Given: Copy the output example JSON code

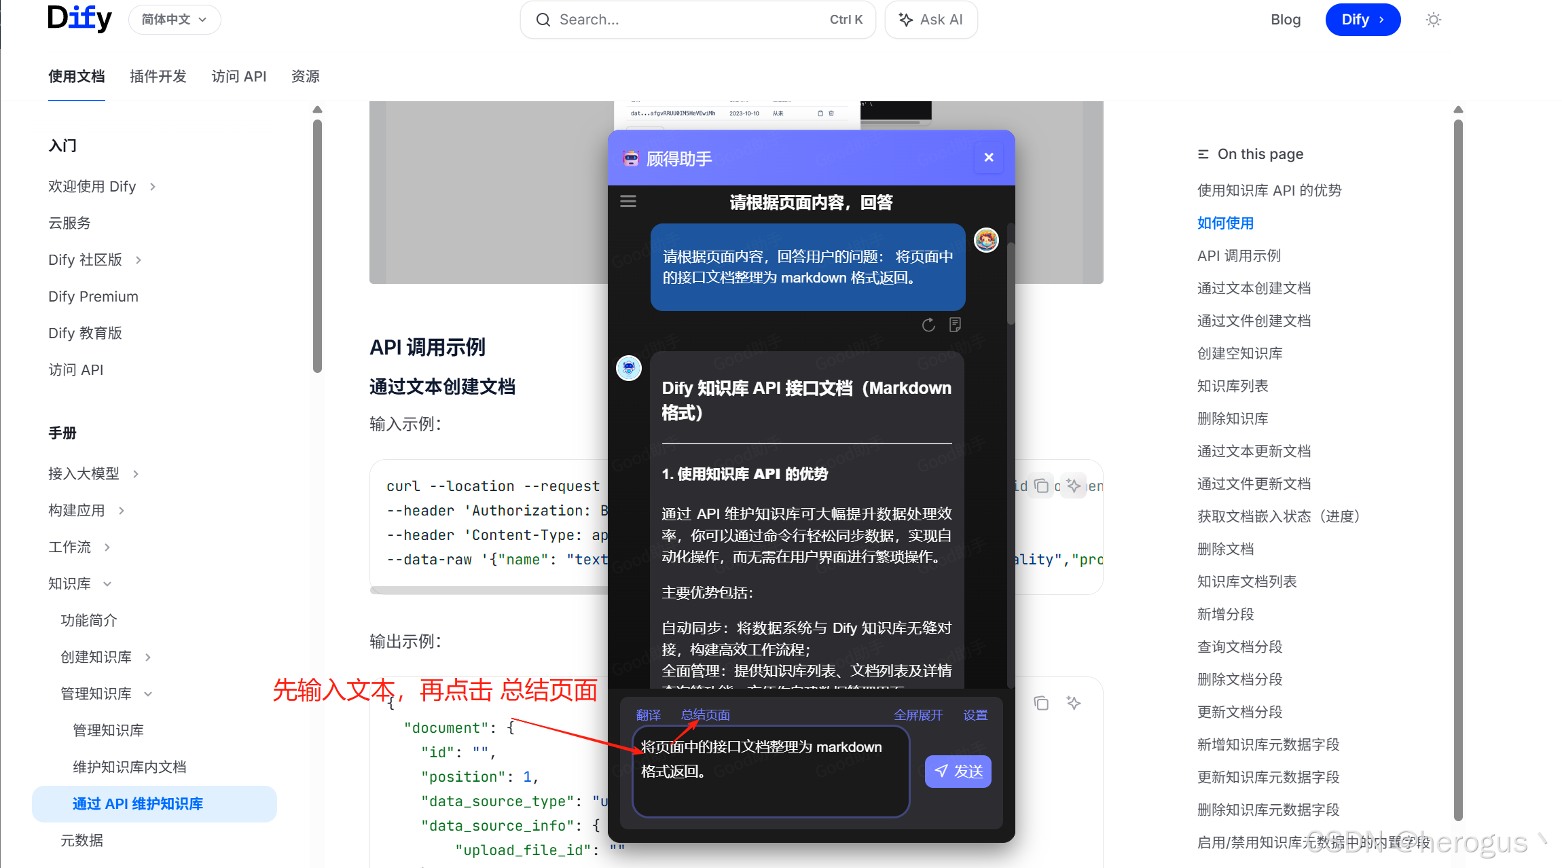Looking at the screenshot, I should tap(1041, 703).
